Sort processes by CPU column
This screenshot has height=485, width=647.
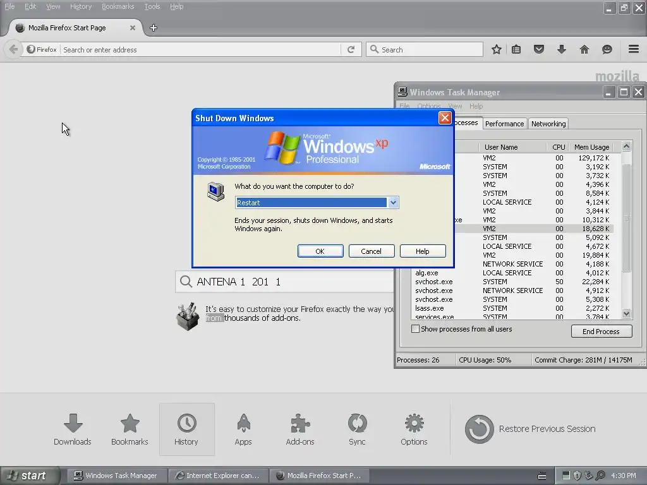(559, 147)
